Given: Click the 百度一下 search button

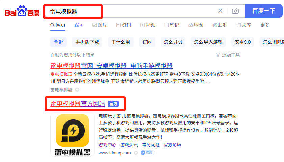Looking at the screenshot, I should [x=263, y=11].
